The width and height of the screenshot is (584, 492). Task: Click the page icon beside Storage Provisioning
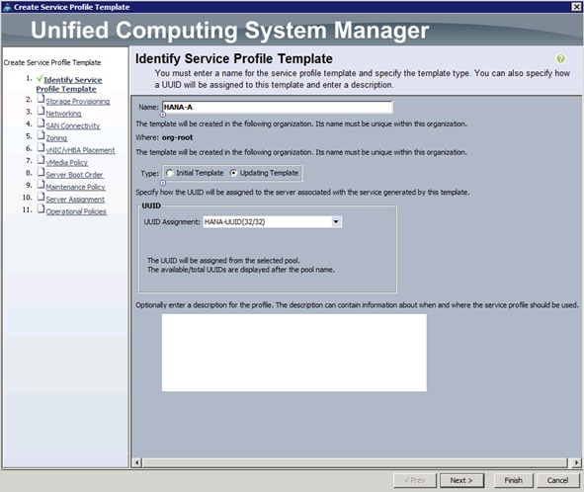click(41, 100)
